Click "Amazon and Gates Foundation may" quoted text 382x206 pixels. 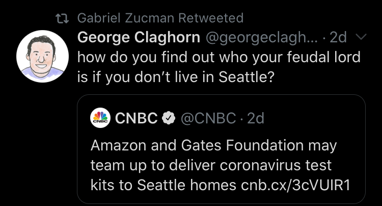213,145
